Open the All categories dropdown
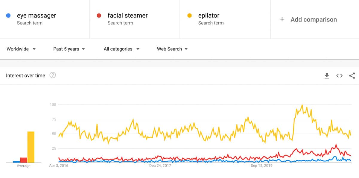Screen dimensions: 359x178 (121, 49)
